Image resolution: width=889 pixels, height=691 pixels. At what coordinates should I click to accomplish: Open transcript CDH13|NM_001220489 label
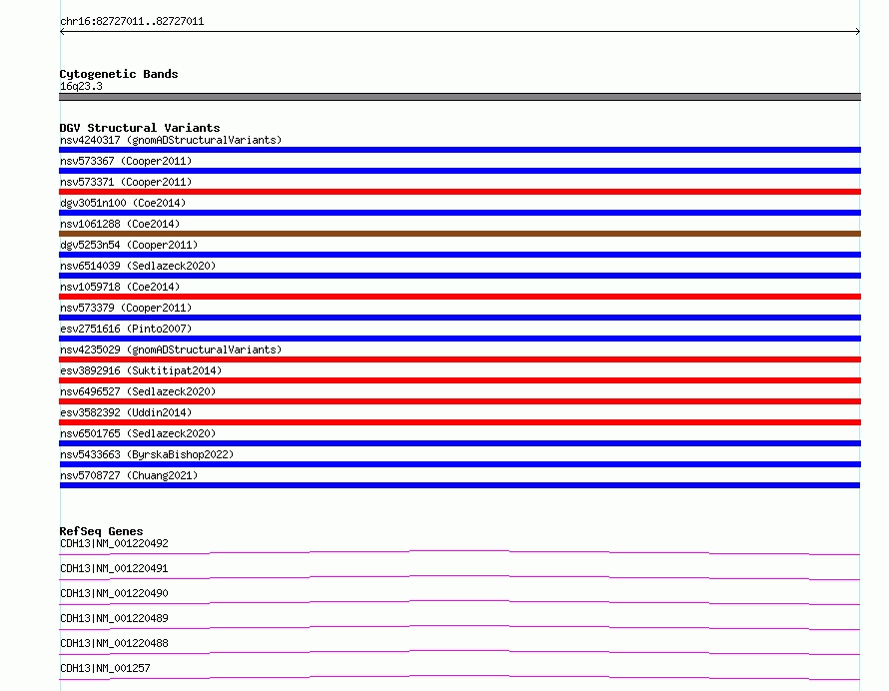[114, 618]
